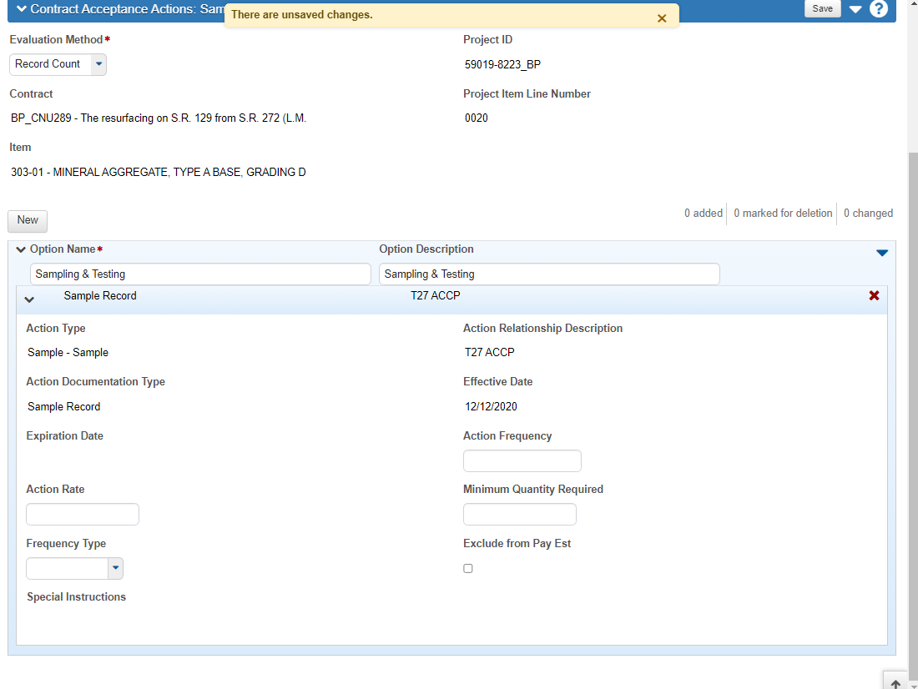The height and width of the screenshot is (689, 918).
Task: Collapse the Option Name row chevron
Action: click(21, 249)
